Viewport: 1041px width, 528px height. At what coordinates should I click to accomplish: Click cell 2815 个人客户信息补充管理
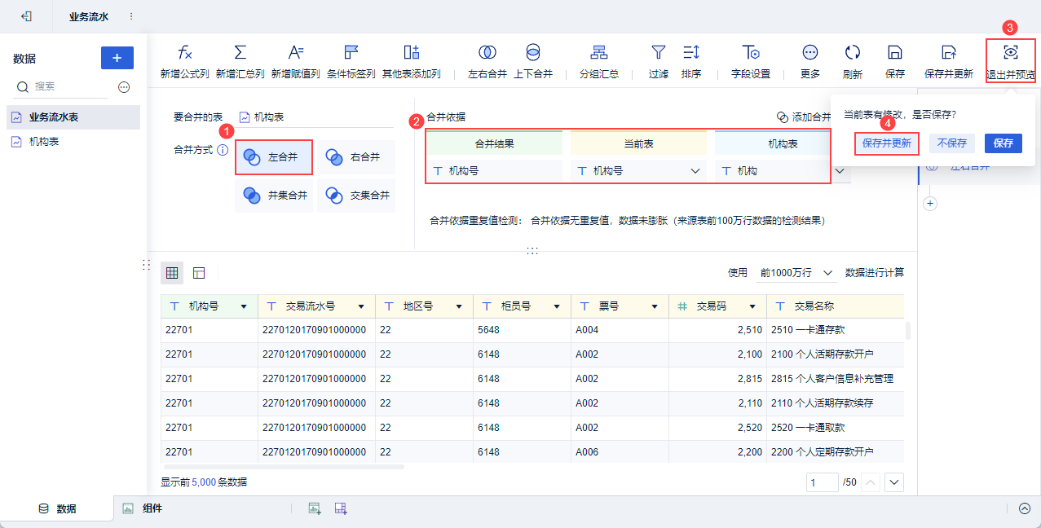[x=836, y=379]
